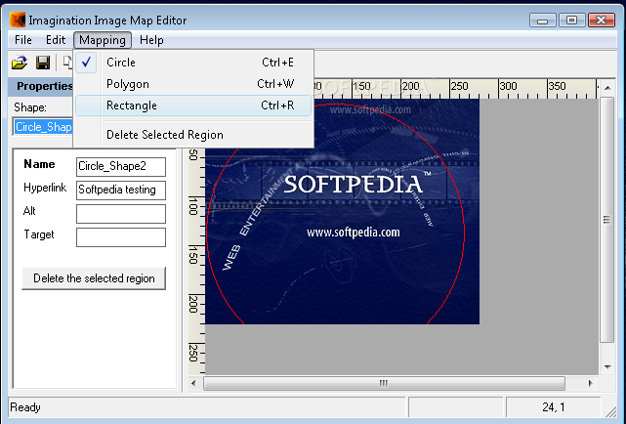Open the Edit menu

point(56,40)
